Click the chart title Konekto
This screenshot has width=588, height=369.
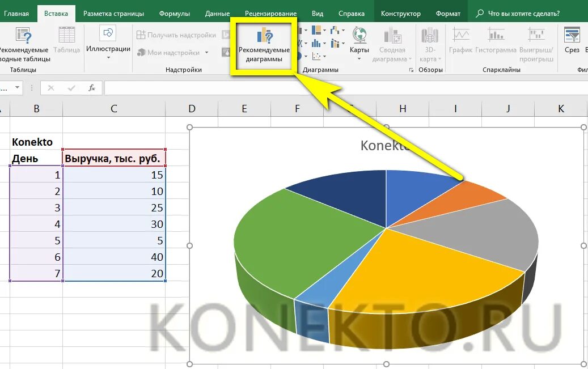click(x=386, y=146)
